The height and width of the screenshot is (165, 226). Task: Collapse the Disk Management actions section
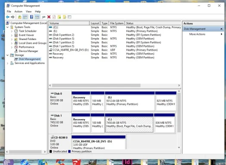pos(221,29)
